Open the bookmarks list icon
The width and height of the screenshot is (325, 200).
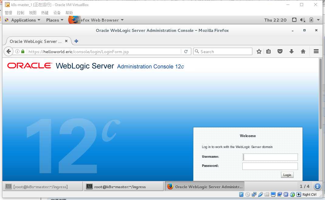click(x=268, y=51)
